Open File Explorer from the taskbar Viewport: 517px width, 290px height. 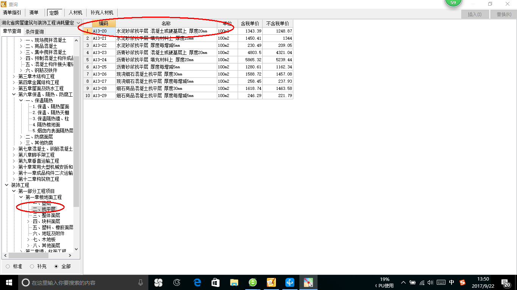[x=234, y=282]
